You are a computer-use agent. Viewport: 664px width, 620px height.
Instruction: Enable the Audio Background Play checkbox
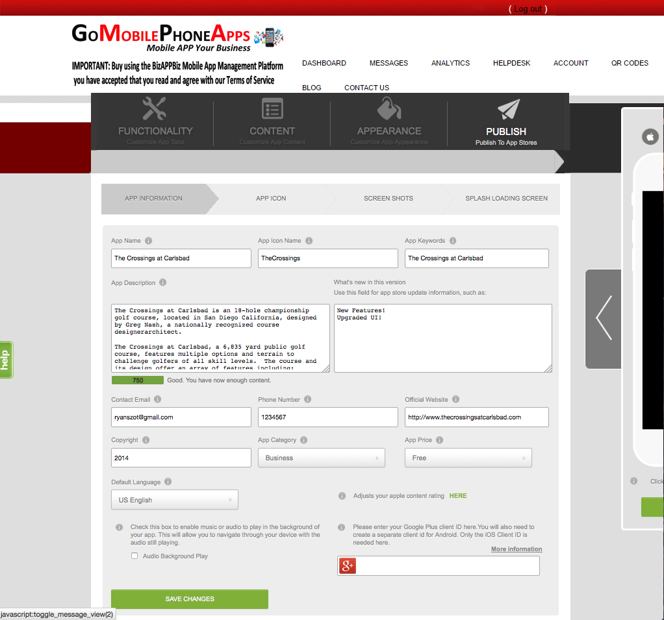[x=134, y=556]
